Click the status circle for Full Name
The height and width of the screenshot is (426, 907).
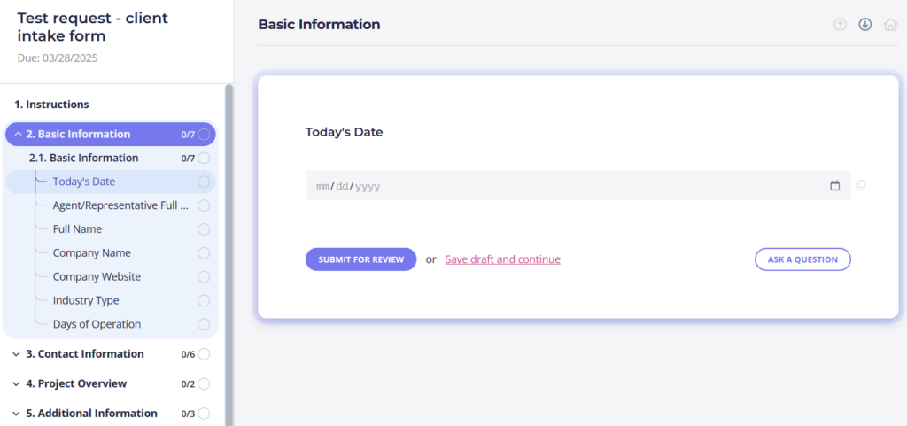204,229
